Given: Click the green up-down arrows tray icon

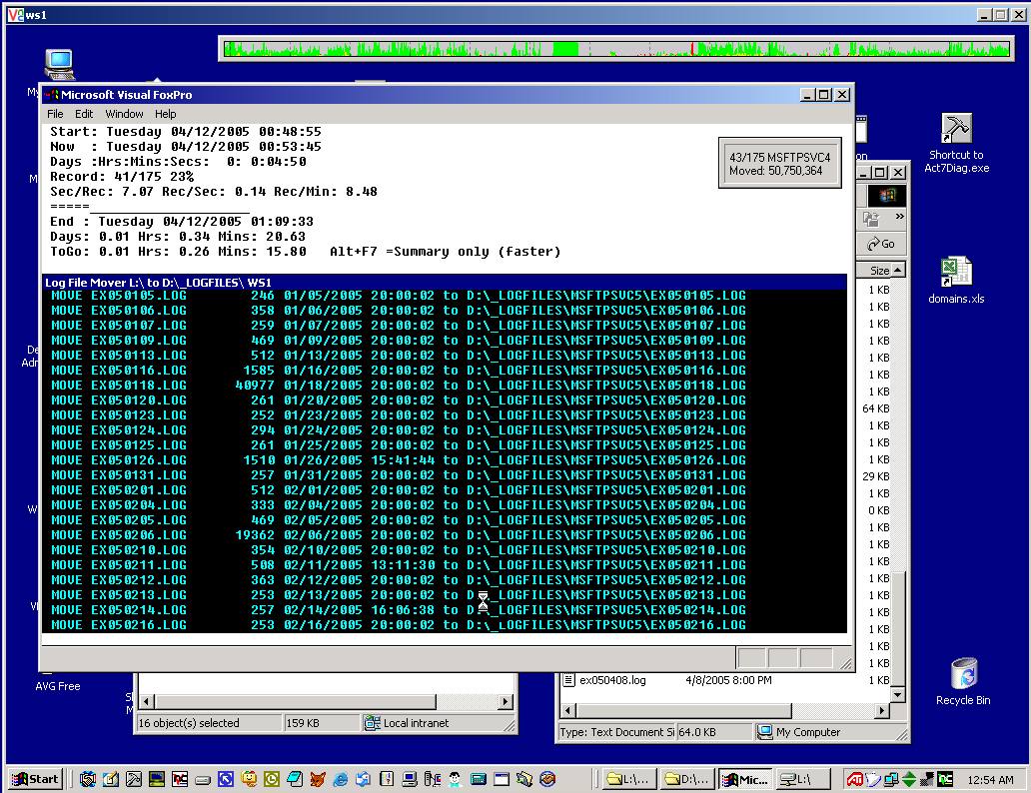Looking at the screenshot, I should (909, 779).
